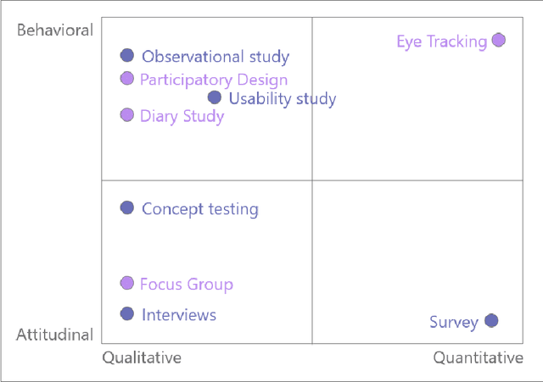The image size is (543, 382).
Task: Select the Focus Group label text
Action: (x=187, y=285)
